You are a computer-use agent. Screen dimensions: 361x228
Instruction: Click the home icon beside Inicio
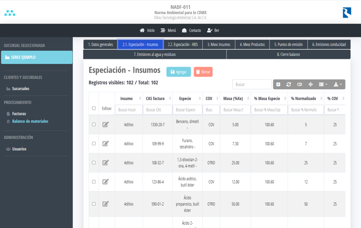pyautogui.click(x=142, y=30)
